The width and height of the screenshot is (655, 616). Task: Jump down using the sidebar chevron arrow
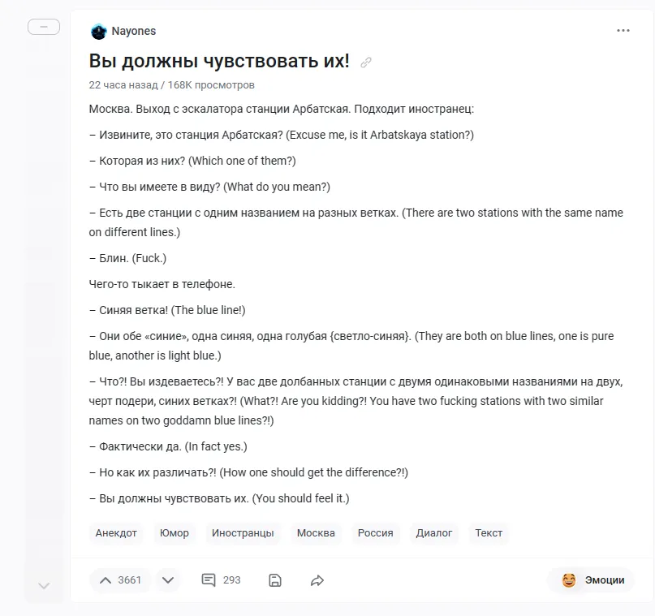pos(44,585)
